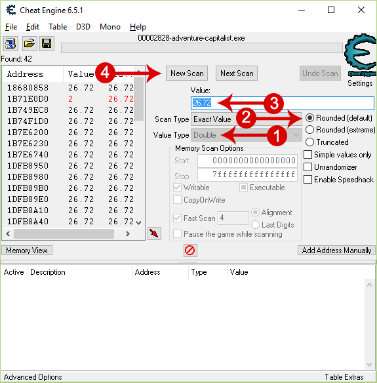
Task: Click the open folder icon
Action: pyautogui.click(x=30, y=44)
